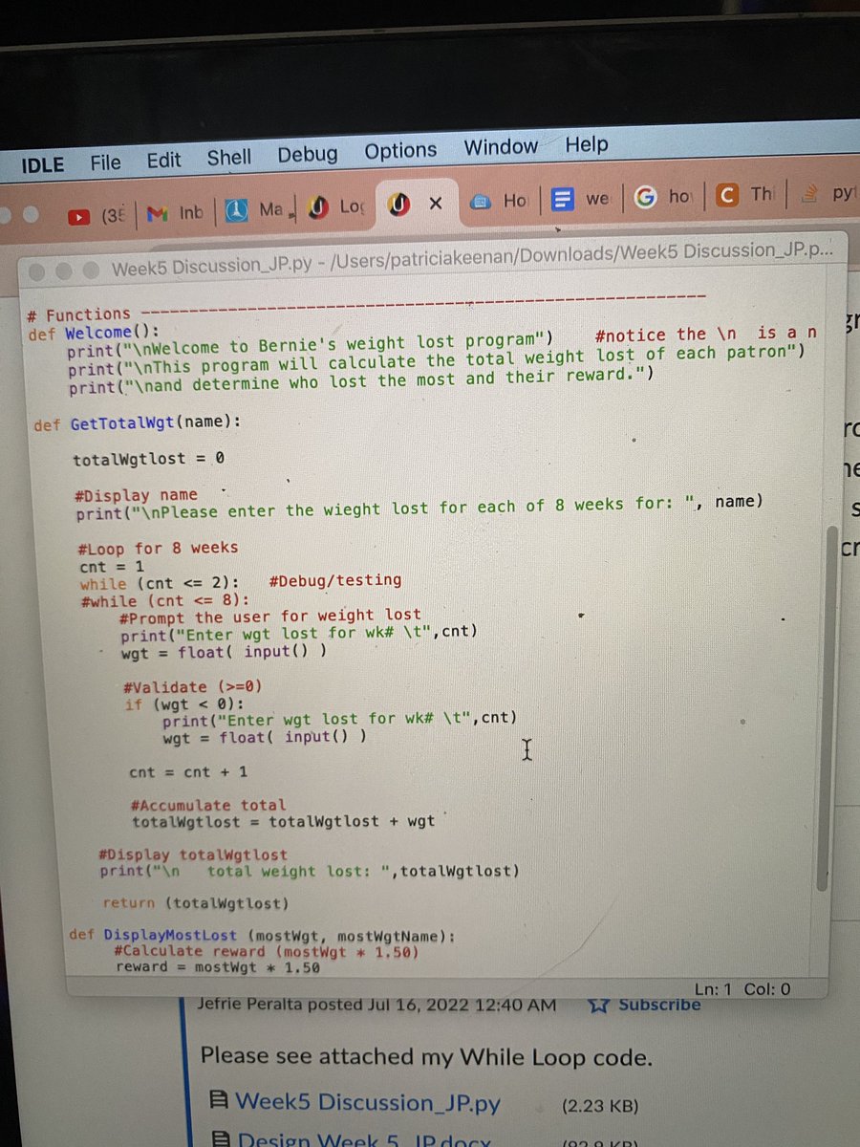Click the 'totalWgtlost = 0' line
This screenshot has height=1147, width=860.
pyautogui.click(x=148, y=459)
